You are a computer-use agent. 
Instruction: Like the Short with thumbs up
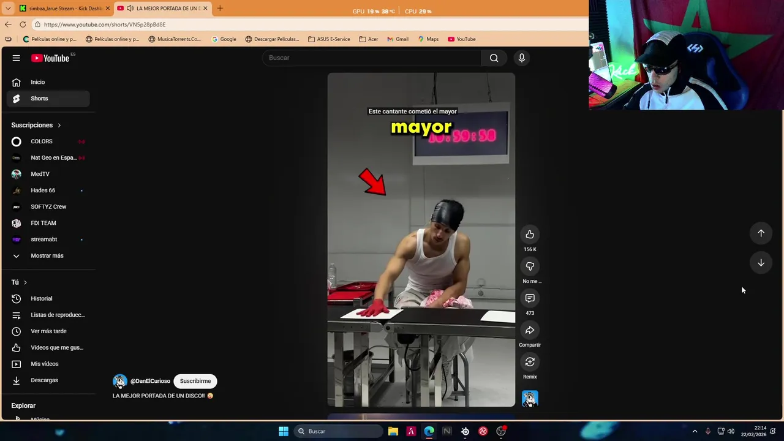[530, 235]
